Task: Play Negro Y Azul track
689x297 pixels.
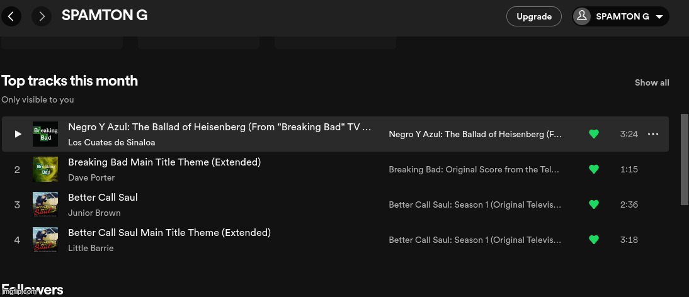Action: coord(18,134)
